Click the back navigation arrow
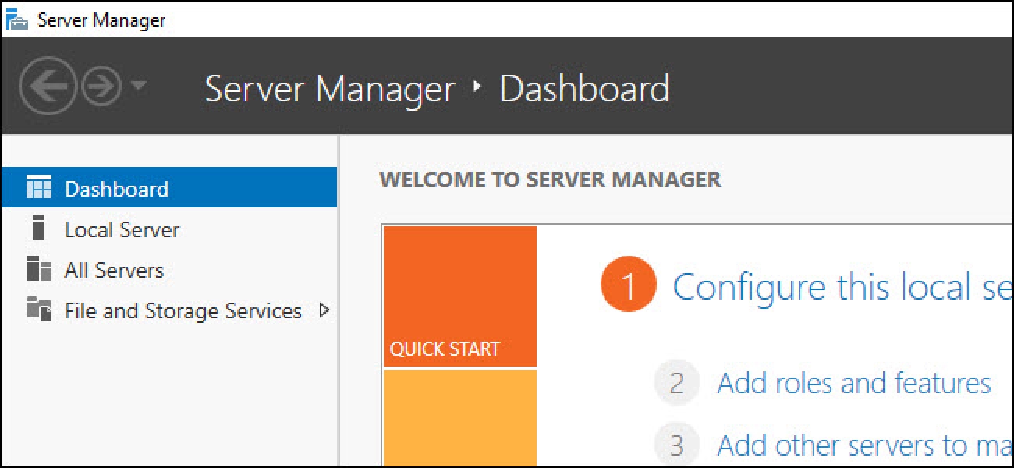Image resolution: width=1014 pixels, height=468 pixels. (48, 87)
